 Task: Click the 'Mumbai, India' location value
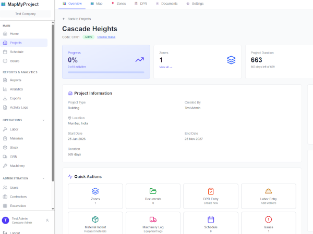click(78, 123)
